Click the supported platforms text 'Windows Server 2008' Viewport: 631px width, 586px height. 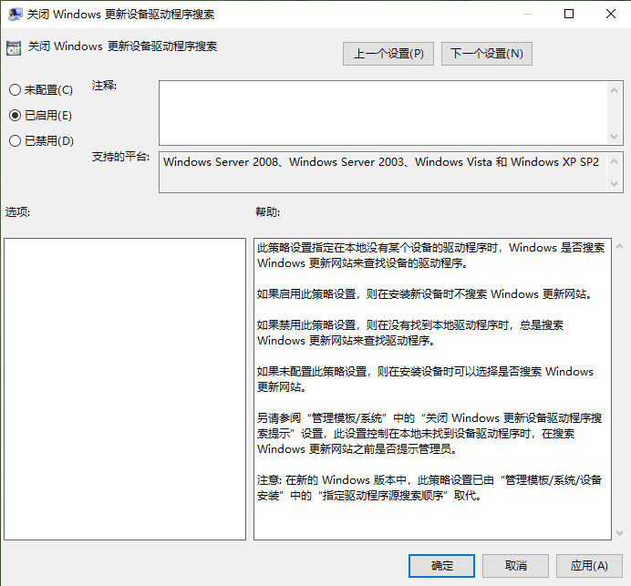[x=221, y=161]
